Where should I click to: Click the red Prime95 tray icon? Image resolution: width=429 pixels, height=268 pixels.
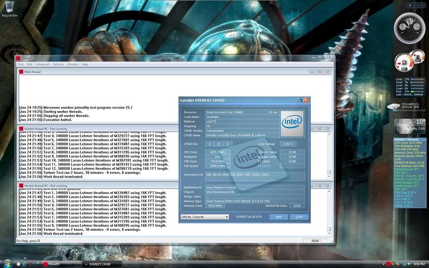(388, 264)
